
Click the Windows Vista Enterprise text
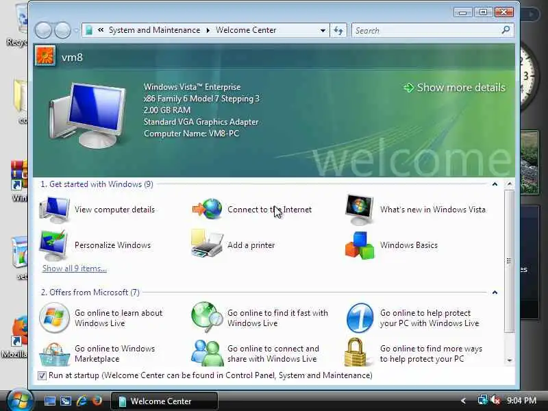pyautogui.click(x=192, y=87)
